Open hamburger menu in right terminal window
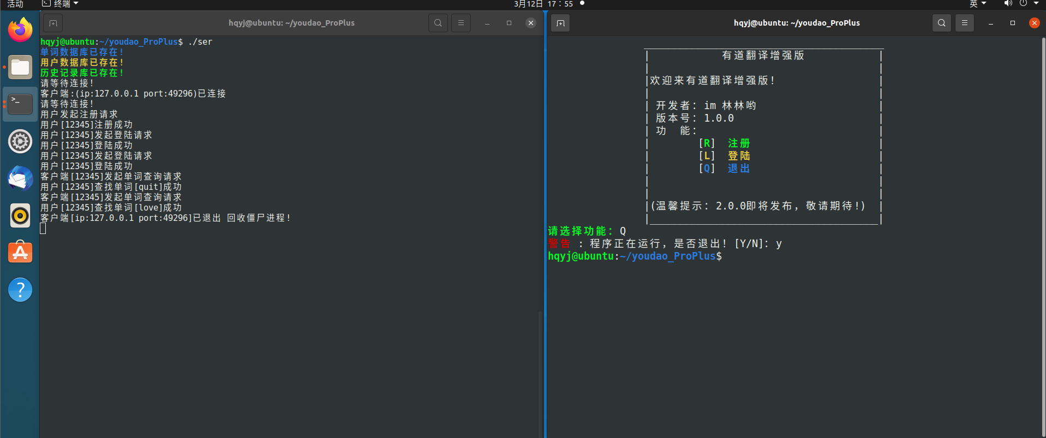This screenshot has height=438, width=1046. [965, 23]
